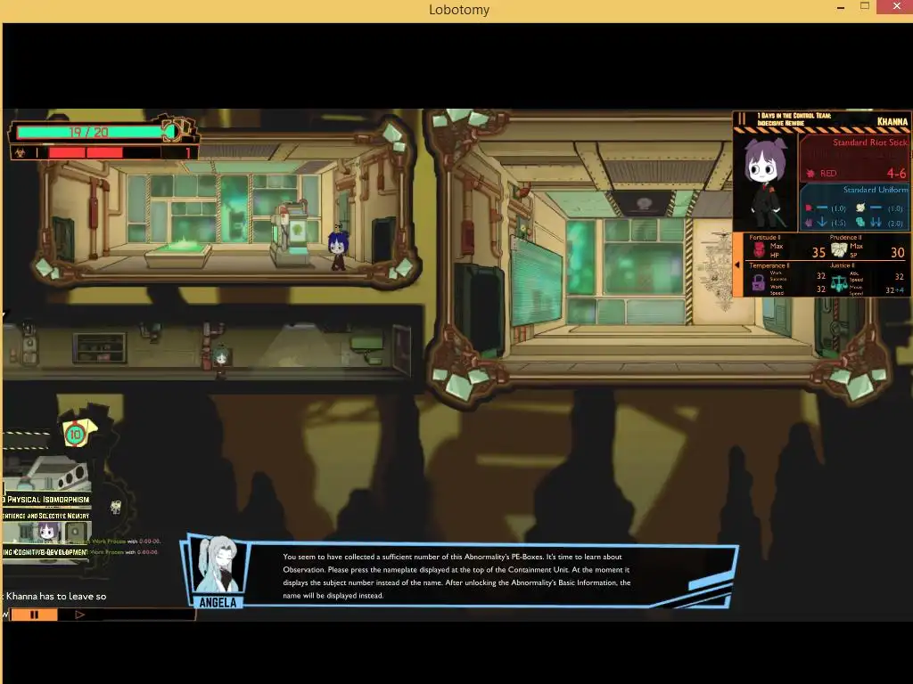
Task: Click the RED damage type icon
Action: point(810,174)
